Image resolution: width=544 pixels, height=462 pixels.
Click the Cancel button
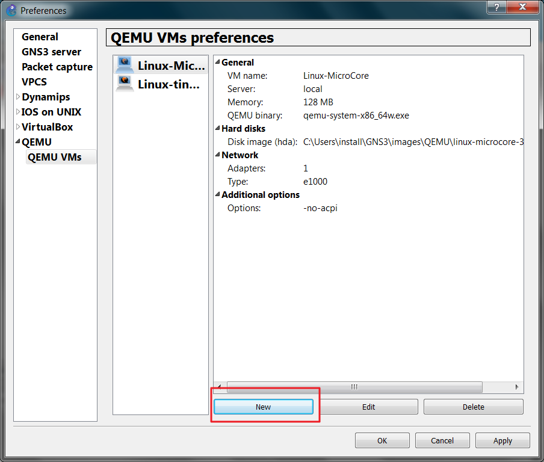click(x=442, y=440)
